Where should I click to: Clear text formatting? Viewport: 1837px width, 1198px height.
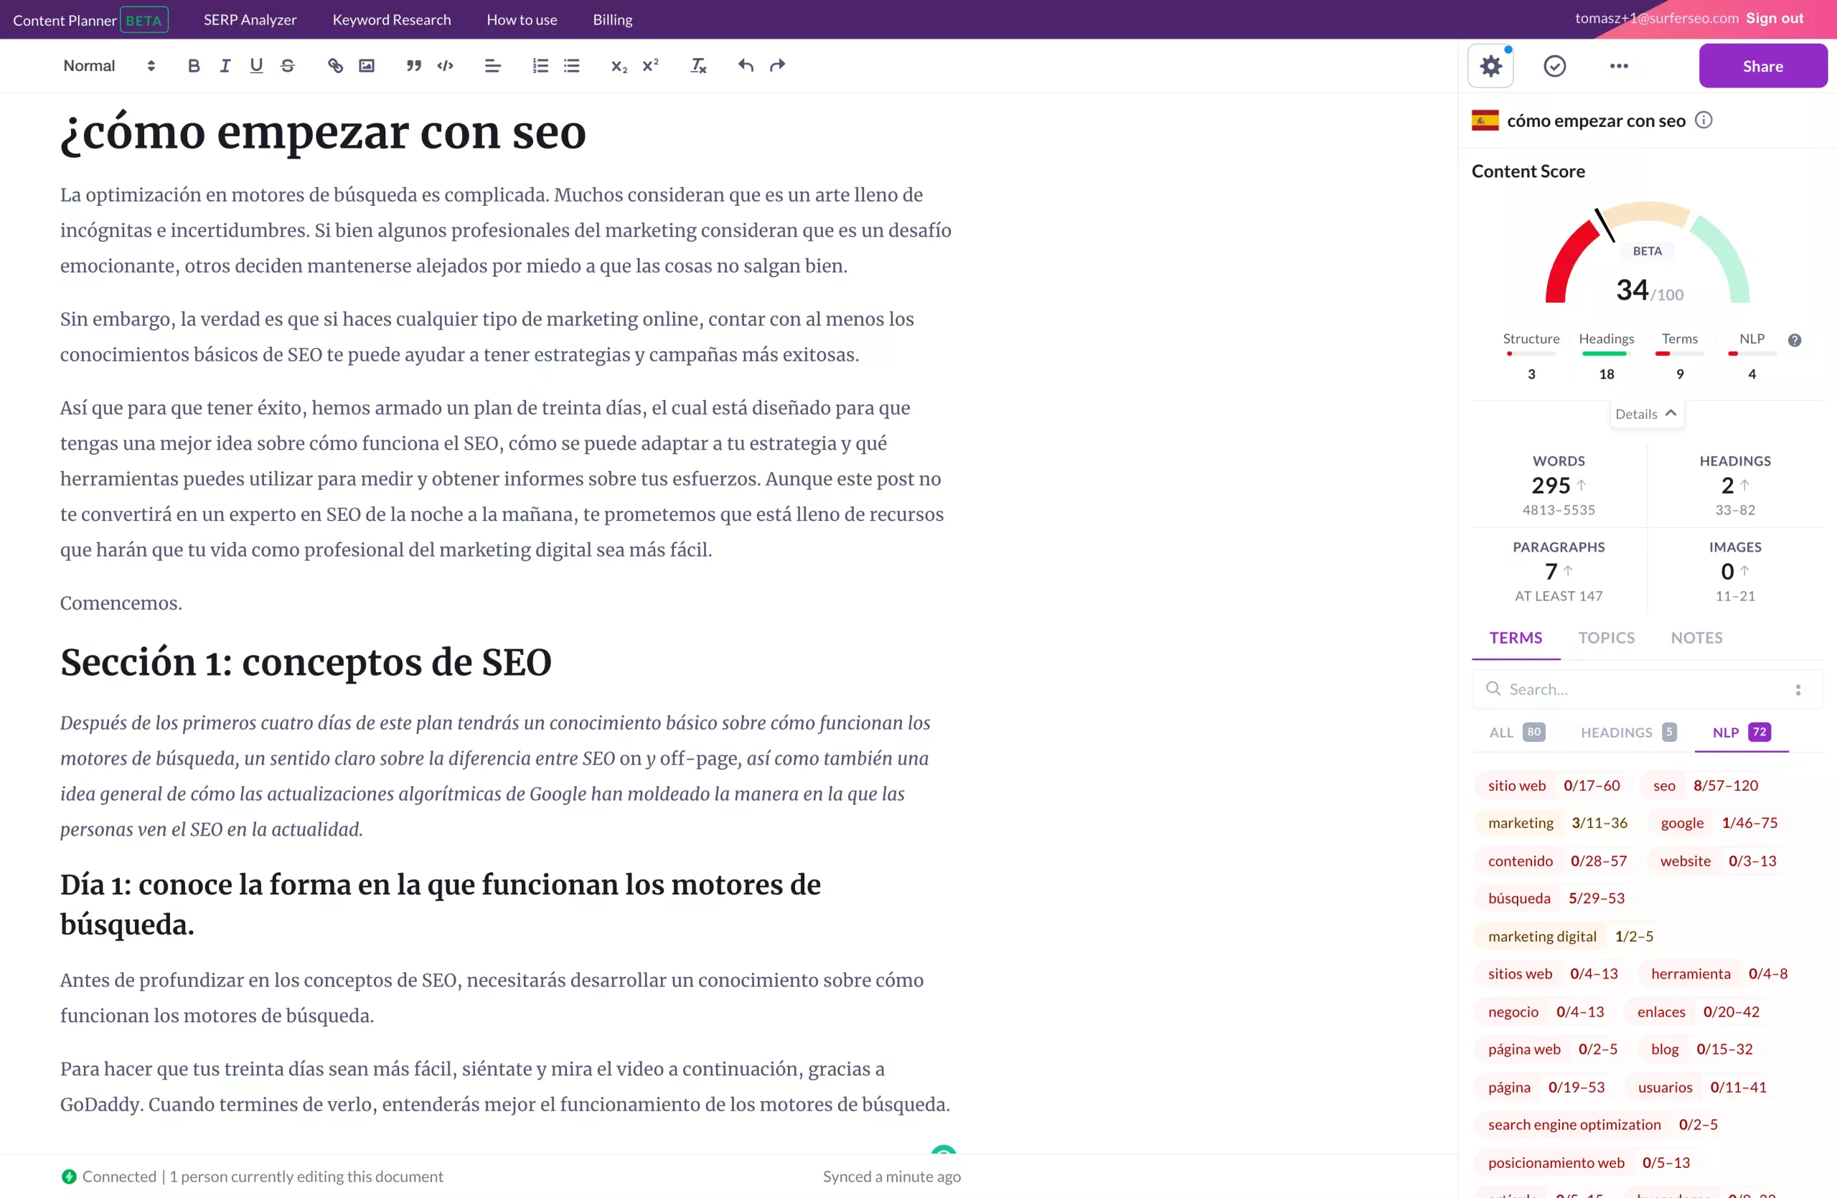pyautogui.click(x=697, y=65)
